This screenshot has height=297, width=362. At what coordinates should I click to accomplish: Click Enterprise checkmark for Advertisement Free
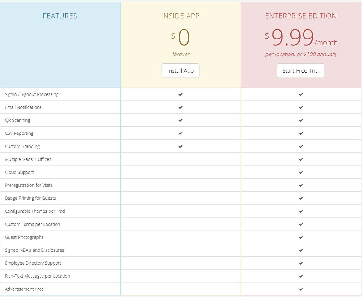coord(301,289)
